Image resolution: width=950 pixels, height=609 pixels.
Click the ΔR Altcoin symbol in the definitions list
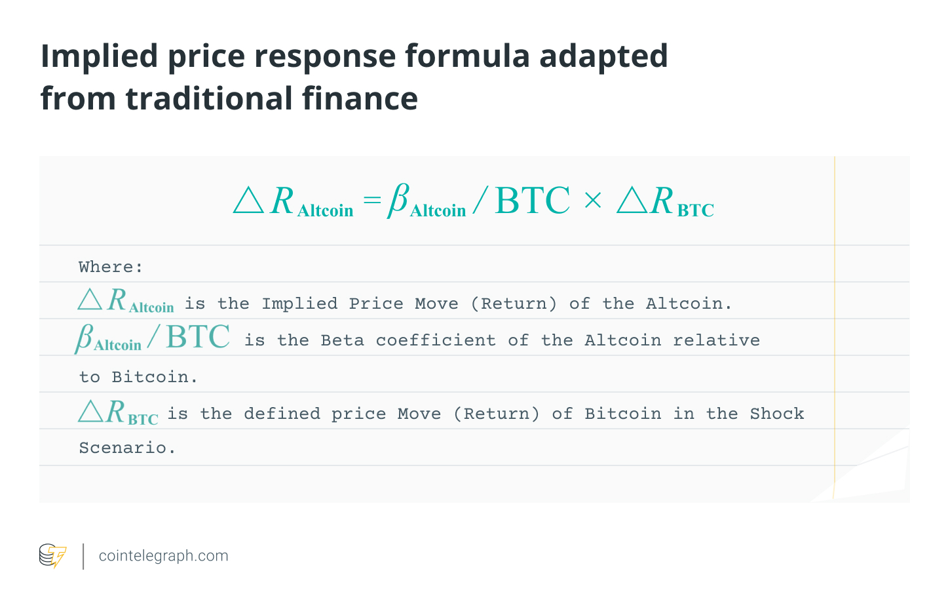[x=126, y=302]
